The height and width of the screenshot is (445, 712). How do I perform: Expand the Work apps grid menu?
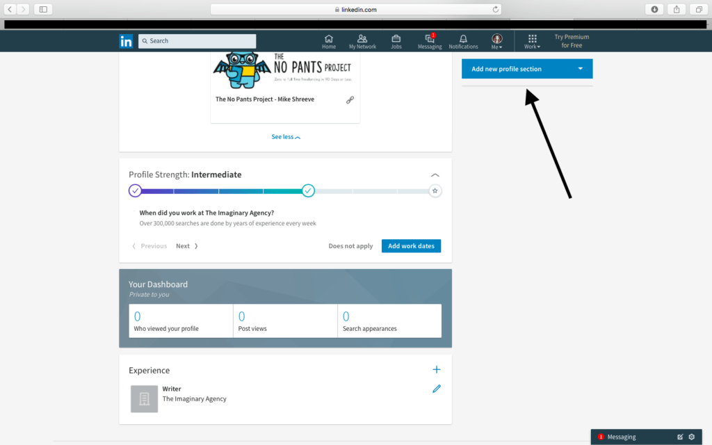[532, 42]
